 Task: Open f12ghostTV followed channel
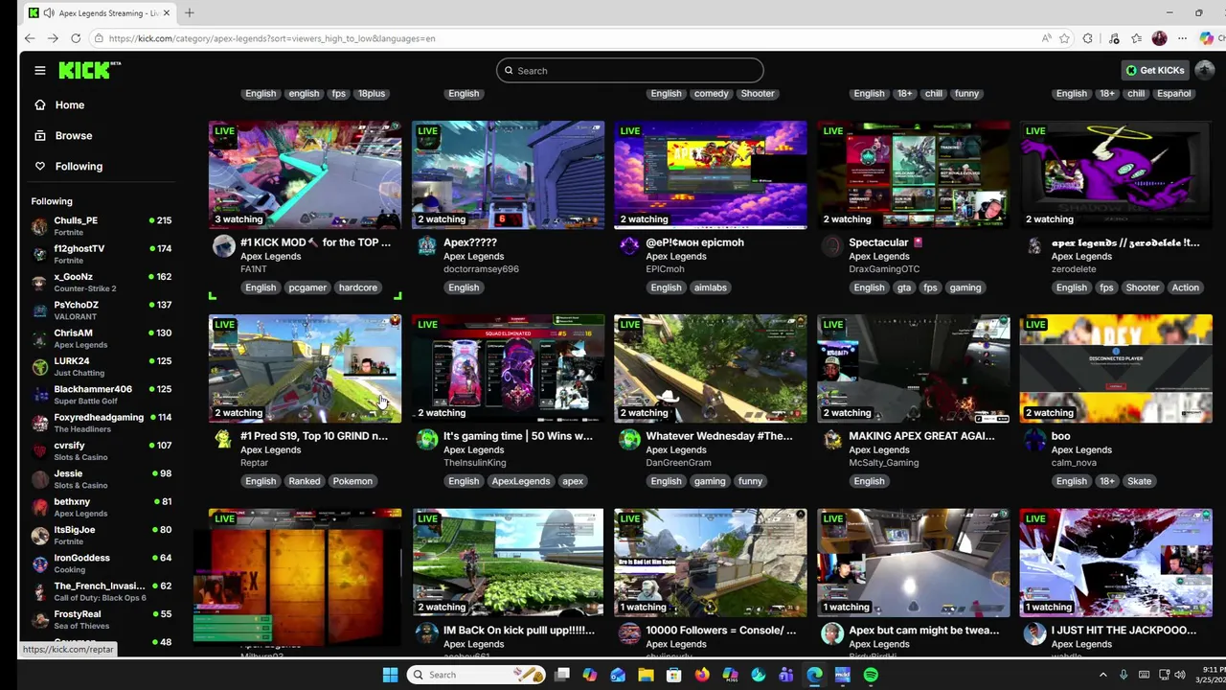click(x=100, y=254)
